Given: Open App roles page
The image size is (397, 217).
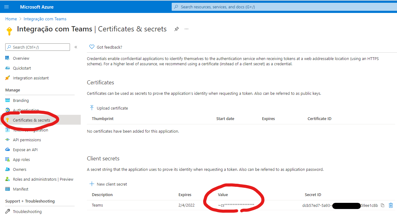Looking at the screenshot, I should pos(21,159).
